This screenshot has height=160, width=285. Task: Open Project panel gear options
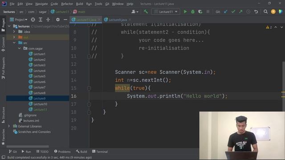pyautogui.click(x=58, y=20)
